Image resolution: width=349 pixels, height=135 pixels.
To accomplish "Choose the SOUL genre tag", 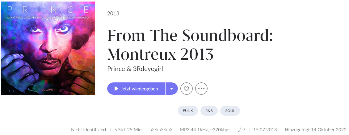I will (230, 111).
